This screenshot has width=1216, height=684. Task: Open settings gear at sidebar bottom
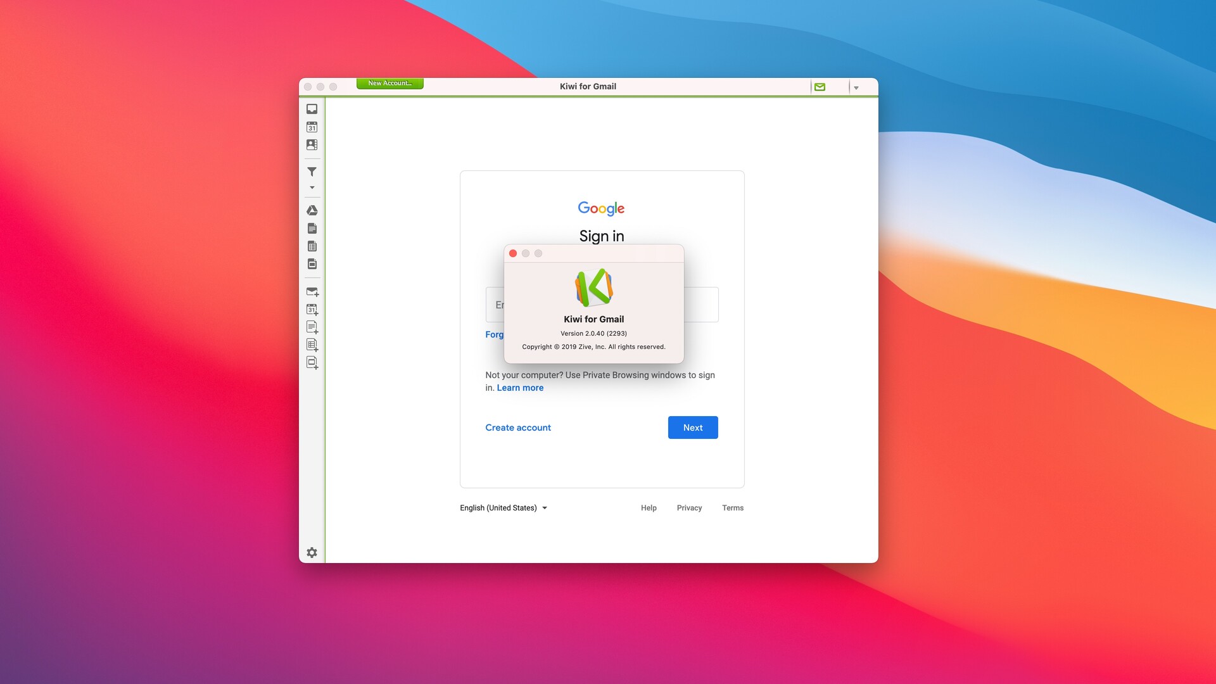coord(312,552)
